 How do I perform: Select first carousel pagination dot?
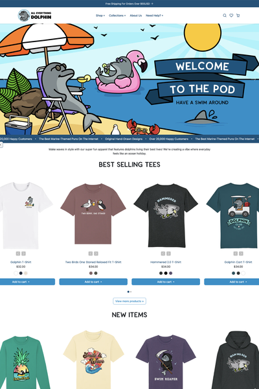tap(128, 292)
